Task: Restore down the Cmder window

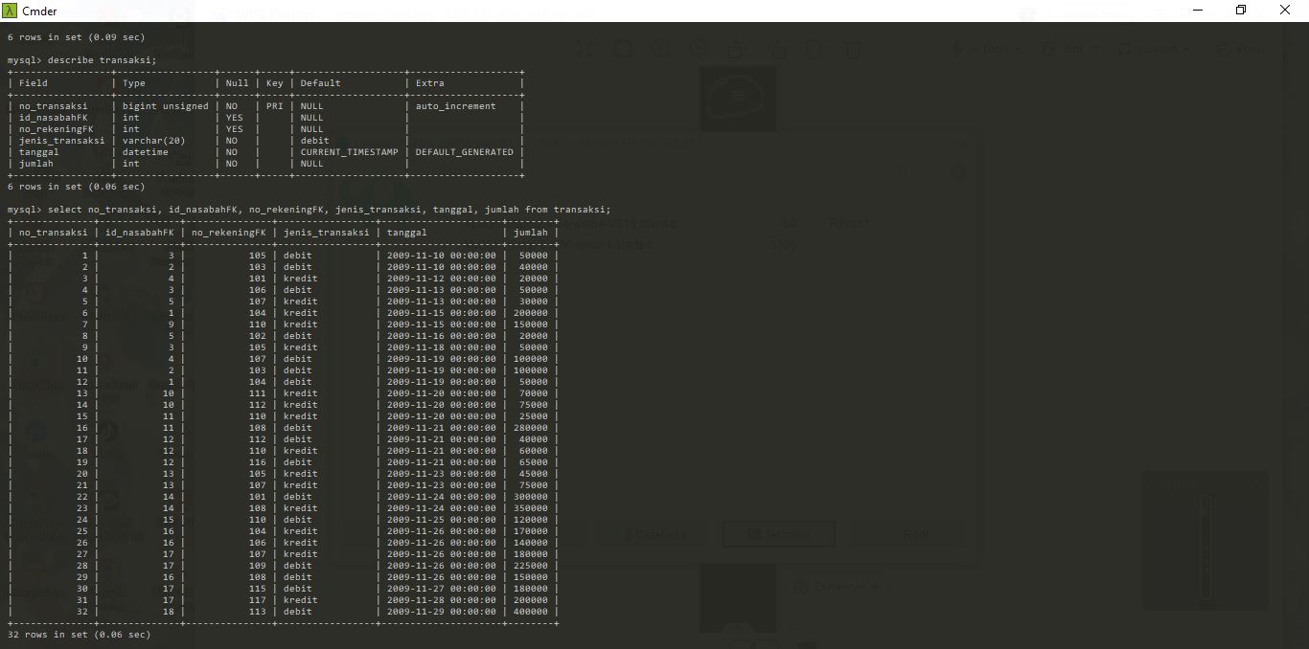Action: click(1241, 11)
